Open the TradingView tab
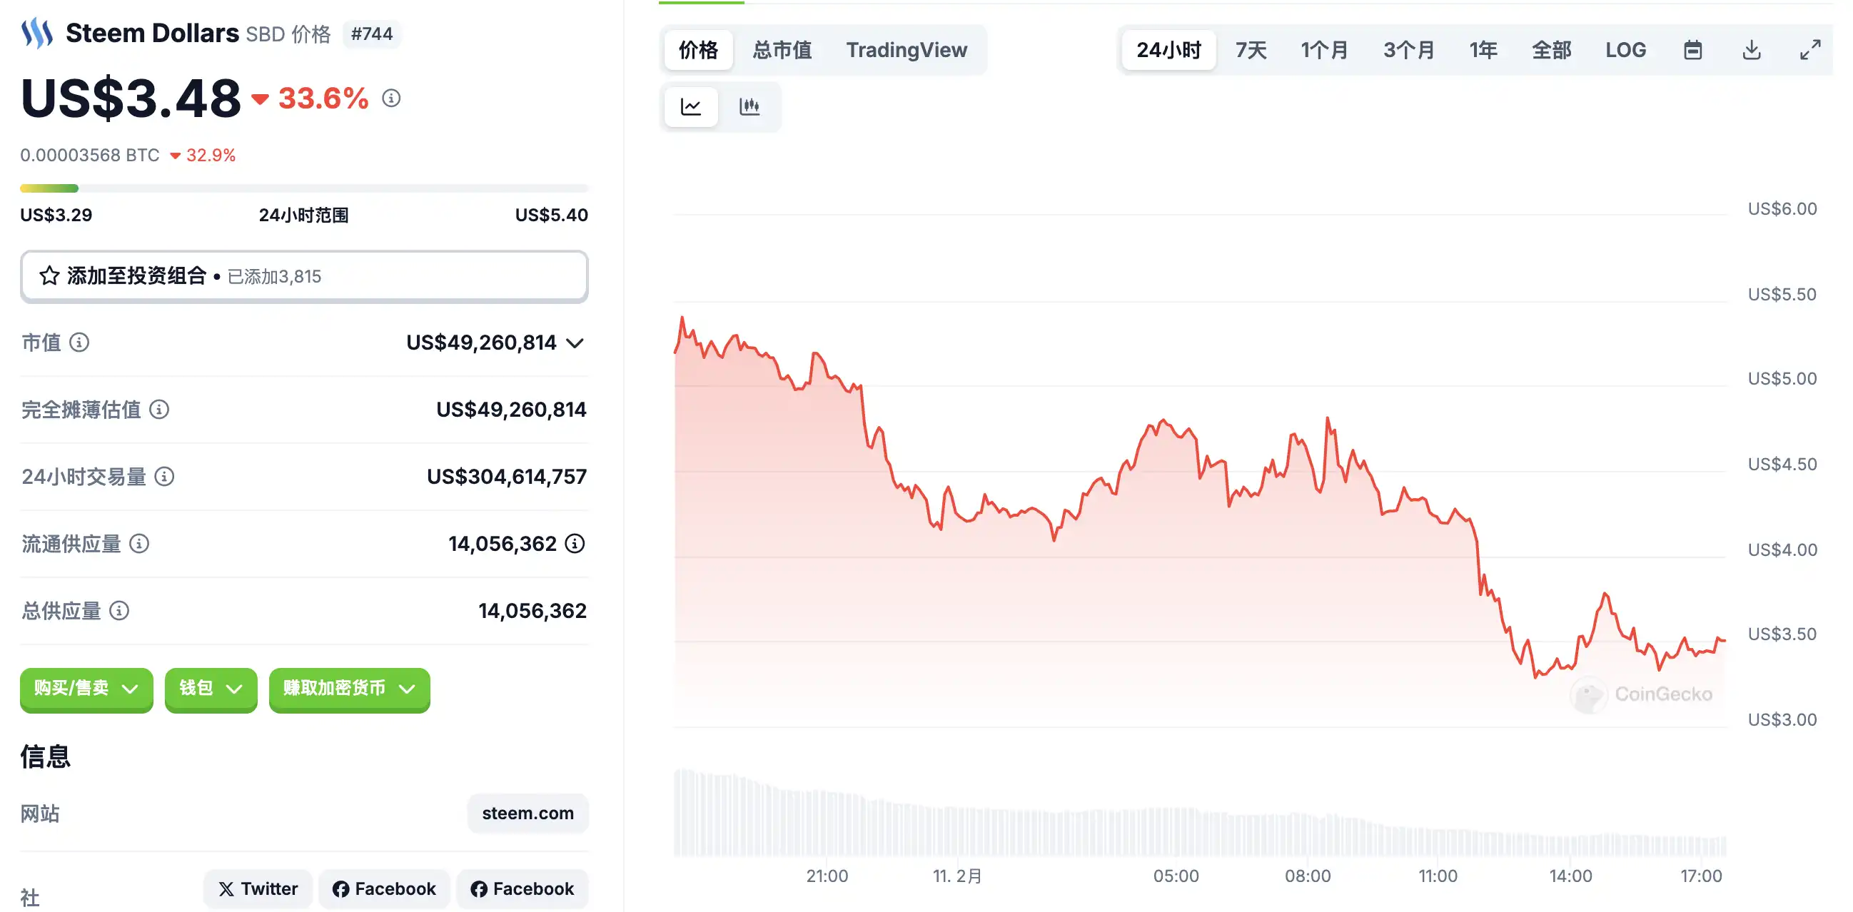The height and width of the screenshot is (912, 1853). [x=906, y=50]
